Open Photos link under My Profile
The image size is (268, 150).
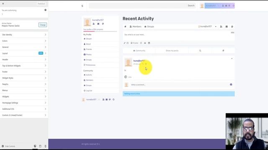point(88,55)
